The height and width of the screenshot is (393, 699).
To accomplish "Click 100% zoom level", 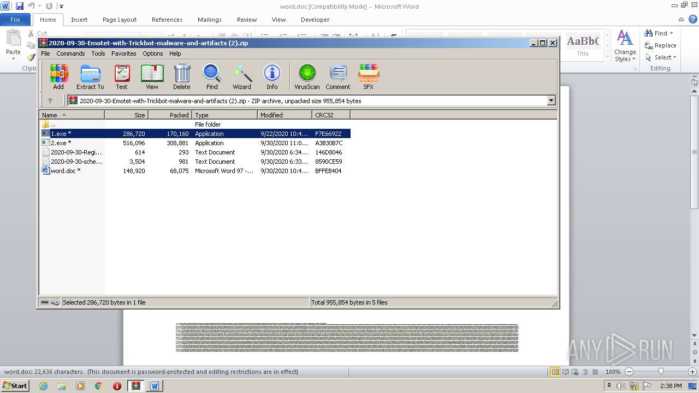I will point(613,372).
